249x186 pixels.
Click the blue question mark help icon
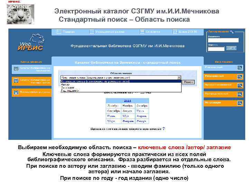164,129
